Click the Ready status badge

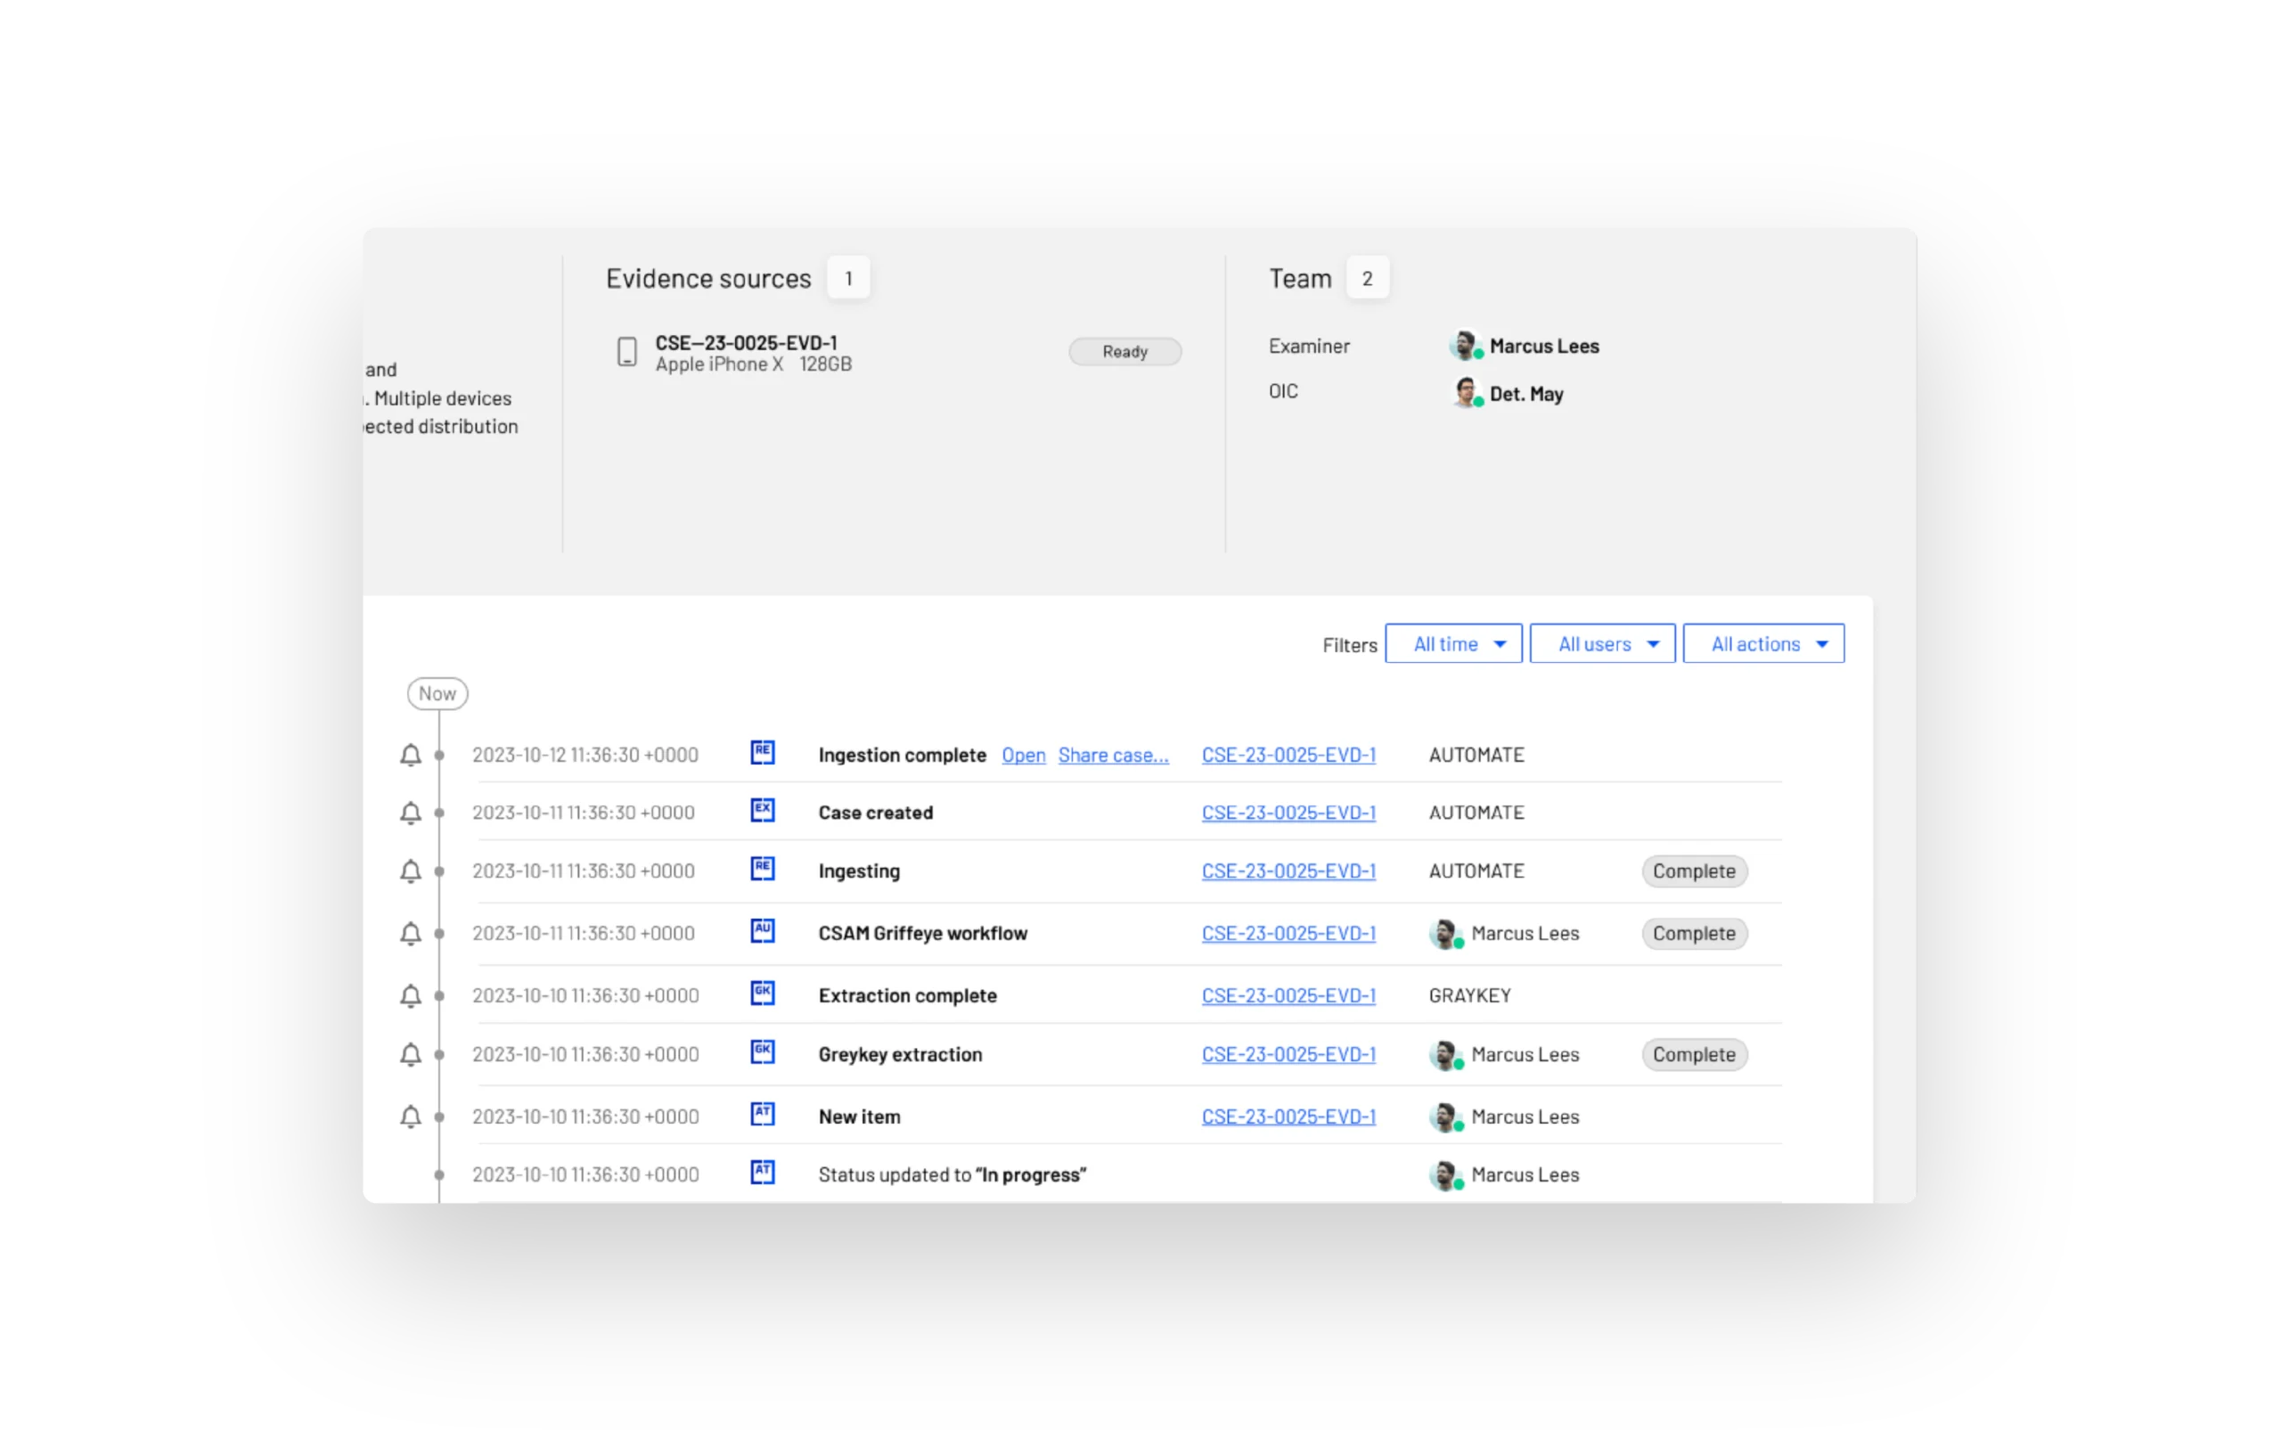coord(1124,352)
